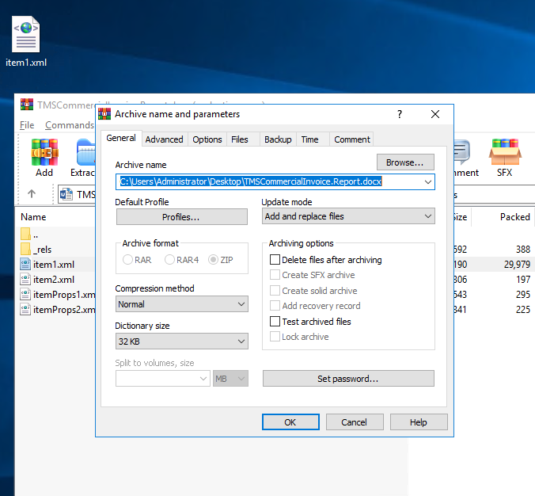This screenshot has width=535, height=496.
Task: Select item2.xml in file list
Action: (x=54, y=279)
